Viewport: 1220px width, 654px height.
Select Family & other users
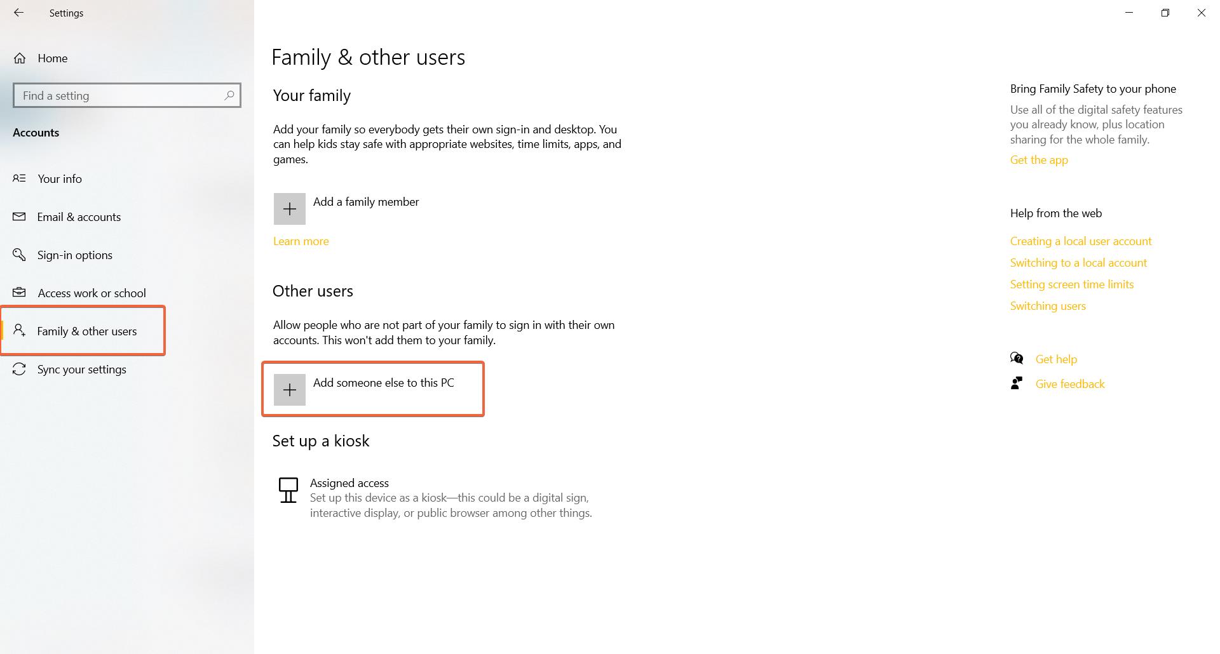(x=86, y=331)
